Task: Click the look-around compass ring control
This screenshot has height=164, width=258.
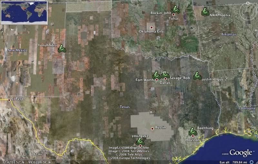Action: 248,12
